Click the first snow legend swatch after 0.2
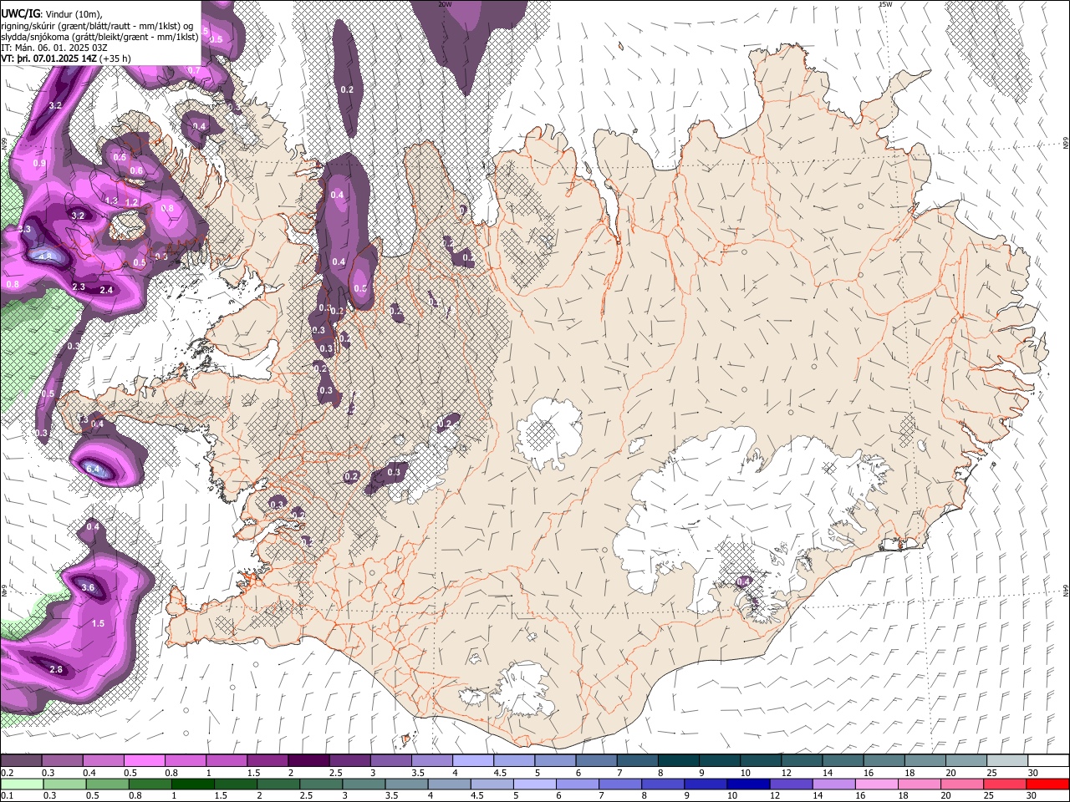Image resolution: width=1070 pixels, height=802 pixels. click(21, 761)
